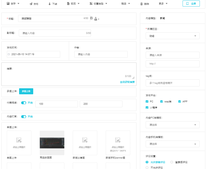Apply bold to the title text
215x169 pixels.
click(92, 18)
